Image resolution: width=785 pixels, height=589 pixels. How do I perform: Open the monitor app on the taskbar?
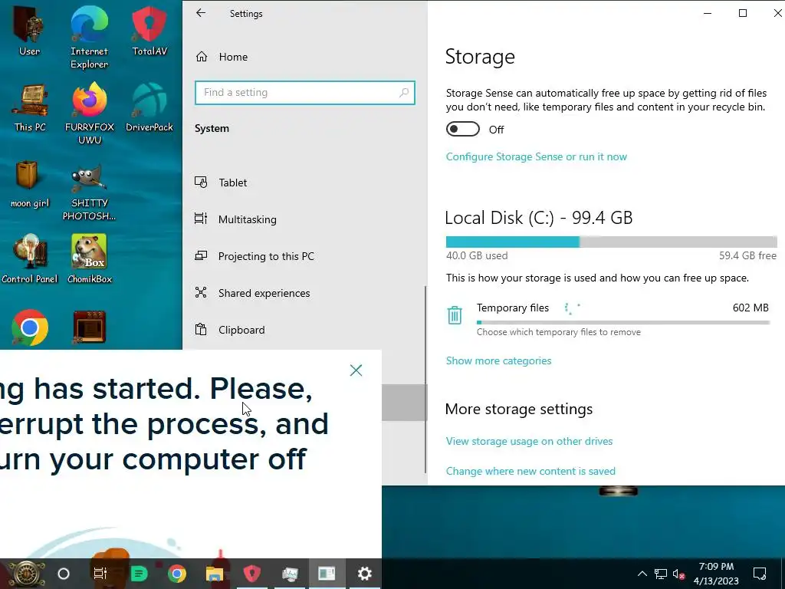[x=289, y=574]
